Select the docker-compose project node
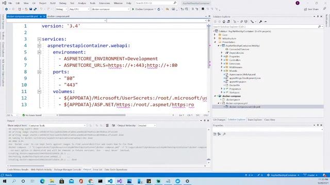 click(x=232, y=96)
